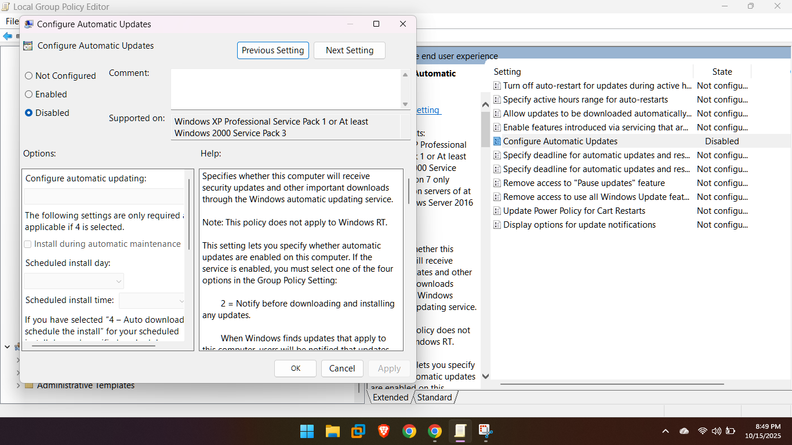Viewport: 792px width, 445px height.
Task: Select the Disabled radio button
Action: 29,113
